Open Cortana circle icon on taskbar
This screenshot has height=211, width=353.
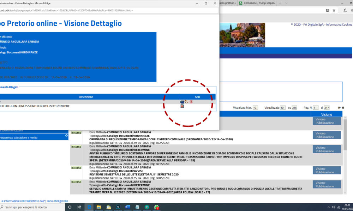(x=70, y=207)
